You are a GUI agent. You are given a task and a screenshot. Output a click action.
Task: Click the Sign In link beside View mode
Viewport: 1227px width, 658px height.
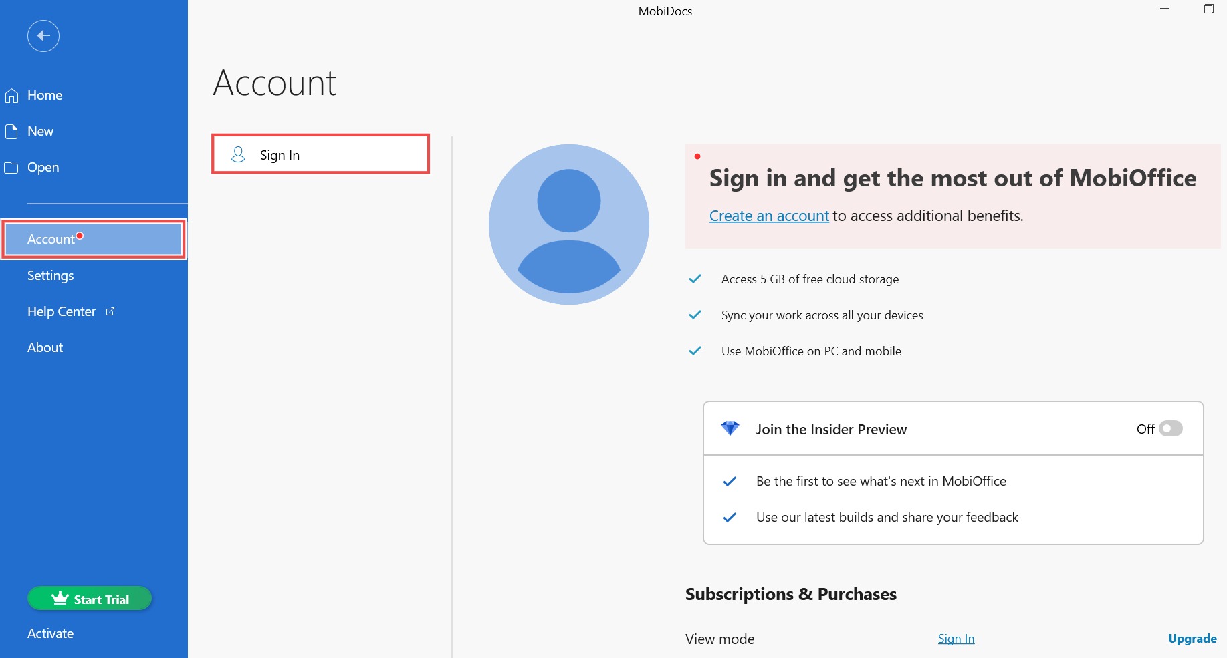click(x=956, y=639)
